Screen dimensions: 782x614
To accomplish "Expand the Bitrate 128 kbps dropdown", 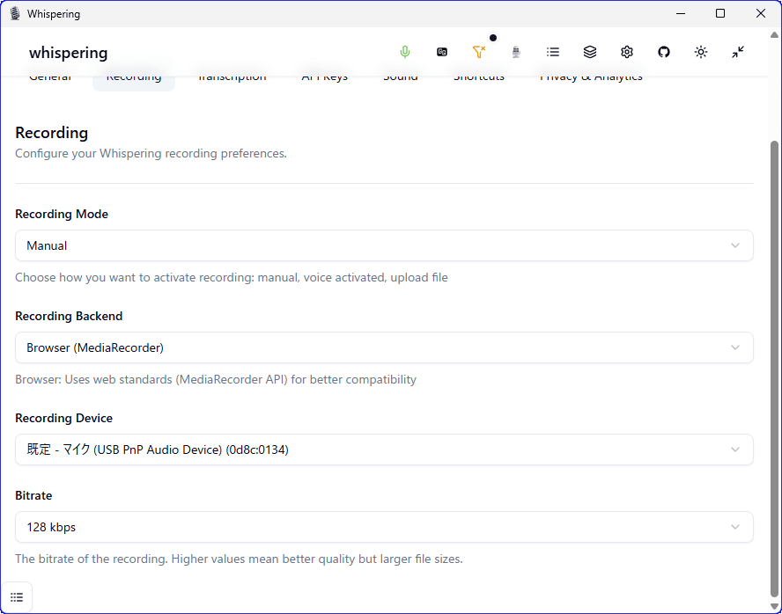I will [x=384, y=527].
